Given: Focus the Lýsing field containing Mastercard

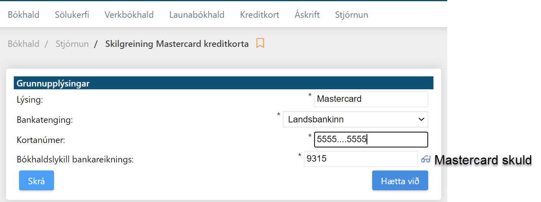Looking at the screenshot, I should tap(371, 99).
